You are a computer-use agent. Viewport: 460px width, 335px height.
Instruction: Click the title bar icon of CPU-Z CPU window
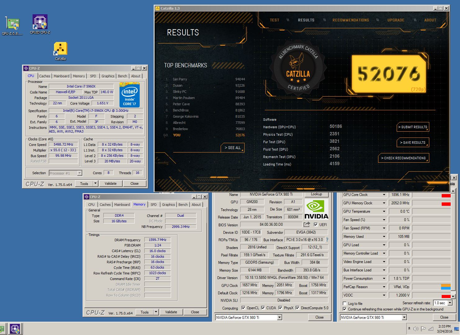pos(26,68)
